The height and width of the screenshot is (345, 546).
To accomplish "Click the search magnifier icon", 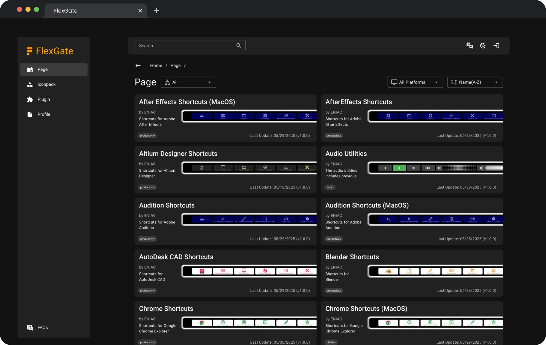I will click(x=239, y=46).
